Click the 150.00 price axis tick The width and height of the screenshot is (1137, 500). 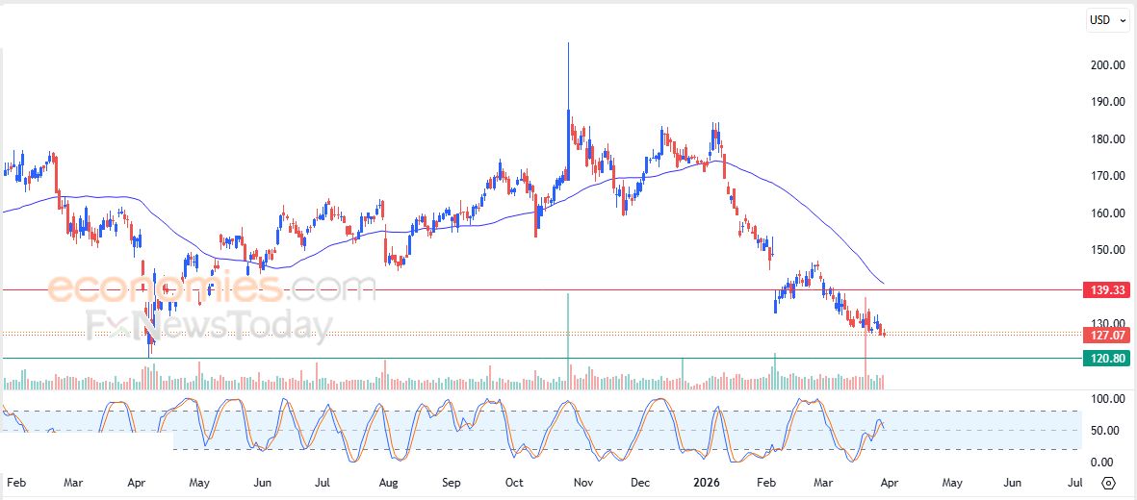[1107, 250]
